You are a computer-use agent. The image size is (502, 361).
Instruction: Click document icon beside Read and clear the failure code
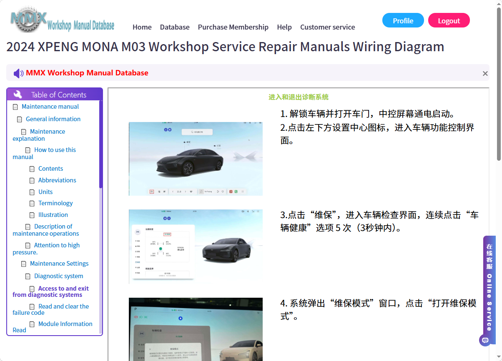pyautogui.click(x=32, y=307)
